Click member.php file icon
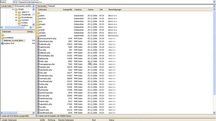 38,67
